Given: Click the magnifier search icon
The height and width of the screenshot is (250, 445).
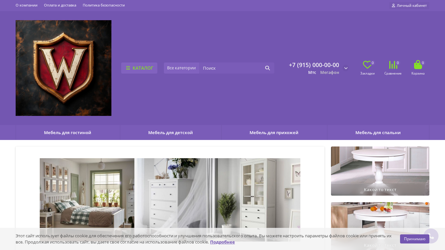Looking at the screenshot, I should click(267, 68).
